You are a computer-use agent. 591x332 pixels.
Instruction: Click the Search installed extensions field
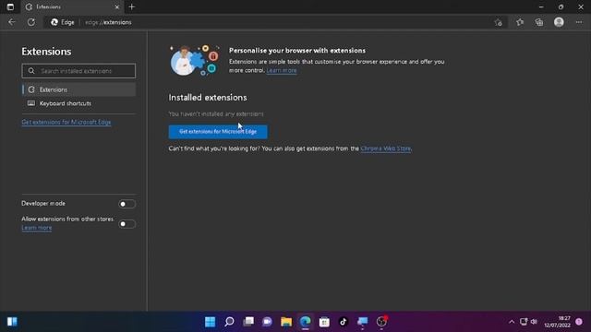[78, 71]
